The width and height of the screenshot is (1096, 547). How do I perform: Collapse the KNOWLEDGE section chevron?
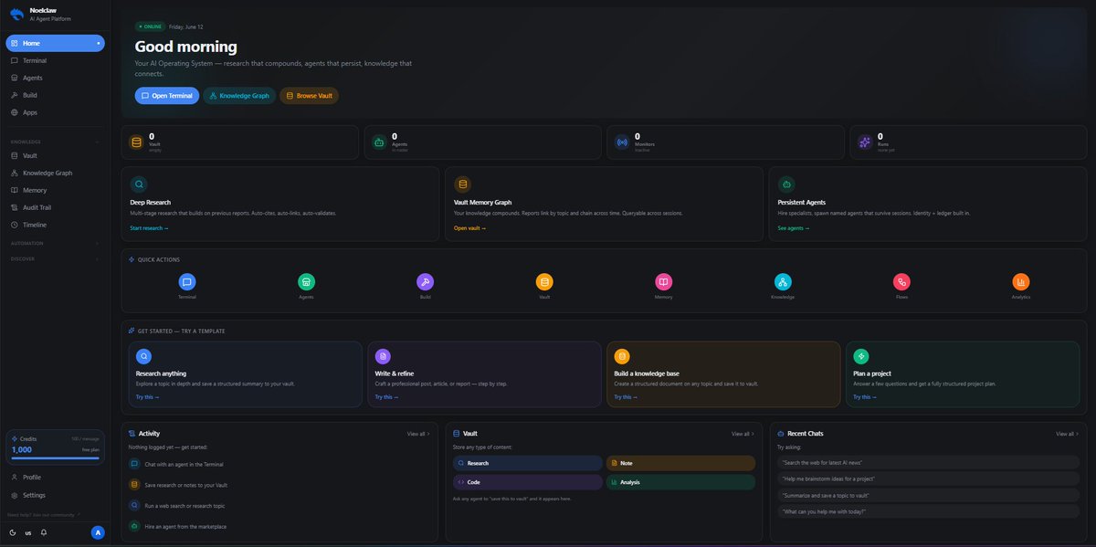click(98, 142)
